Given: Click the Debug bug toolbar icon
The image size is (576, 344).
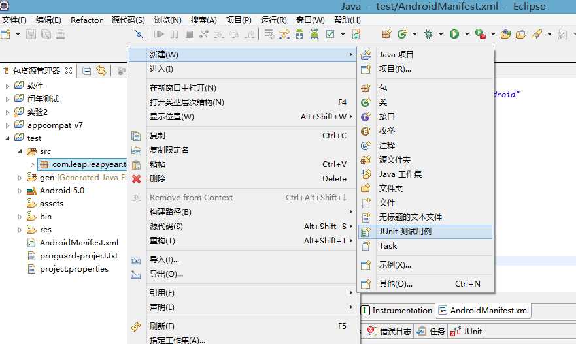Looking at the screenshot, I should 428,35.
